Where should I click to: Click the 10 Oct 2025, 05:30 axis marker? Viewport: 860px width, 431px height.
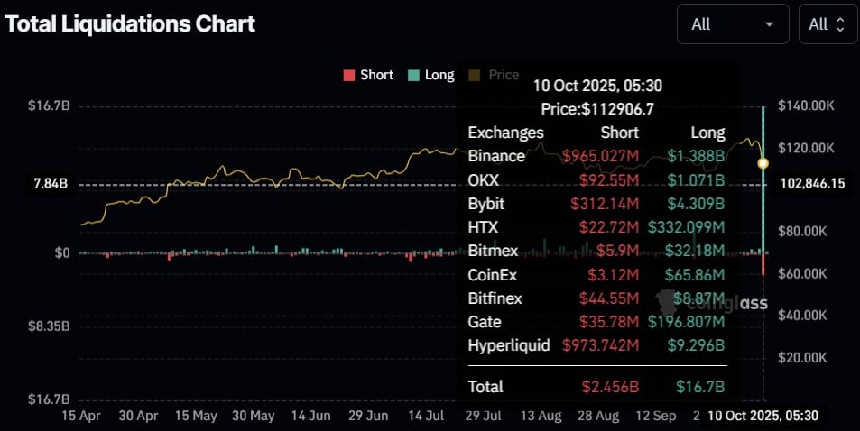[762, 416]
